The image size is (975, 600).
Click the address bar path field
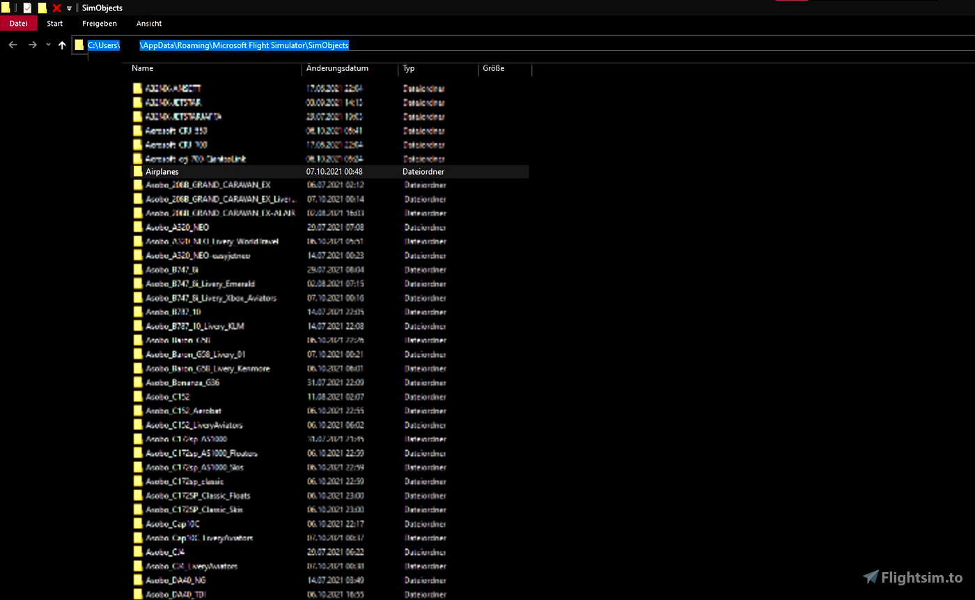coord(522,45)
